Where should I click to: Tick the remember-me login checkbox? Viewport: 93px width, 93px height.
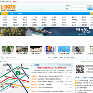[x=88, y=6]
